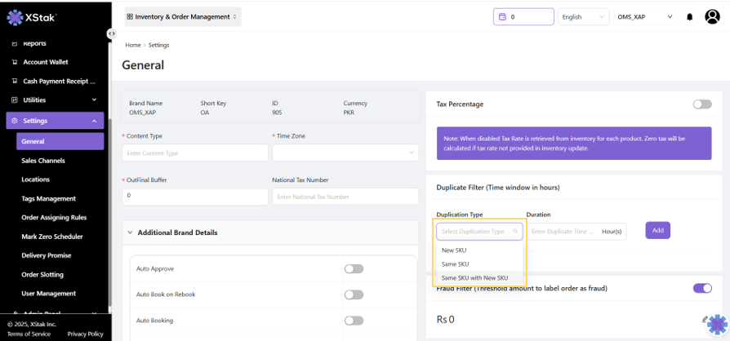Click the Account Wallet sidebar icon
Image resolution: width=730 pixels, height=341 pixels.
(x=14, y=62)
